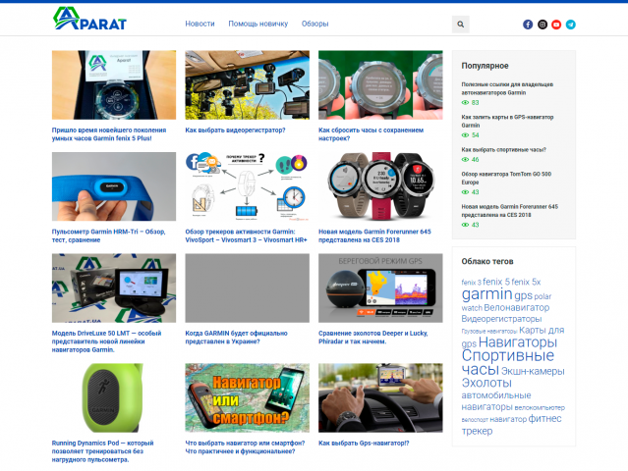Open Что выбрать навигатор или смартфон link
628x471 pixels.
[245, 447]
